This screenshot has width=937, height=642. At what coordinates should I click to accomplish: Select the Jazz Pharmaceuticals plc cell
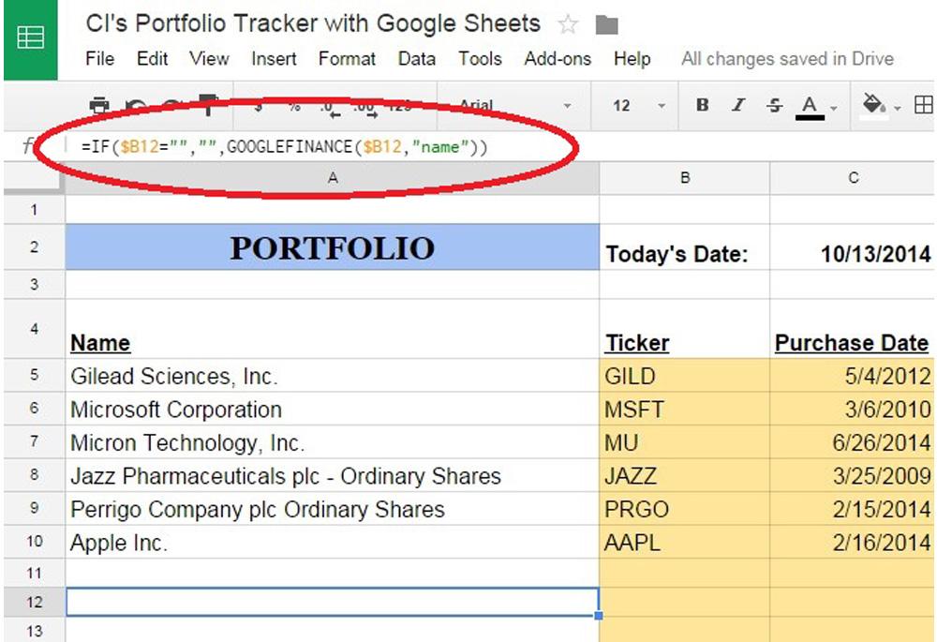pyautogui.click(x=333, y=476)
